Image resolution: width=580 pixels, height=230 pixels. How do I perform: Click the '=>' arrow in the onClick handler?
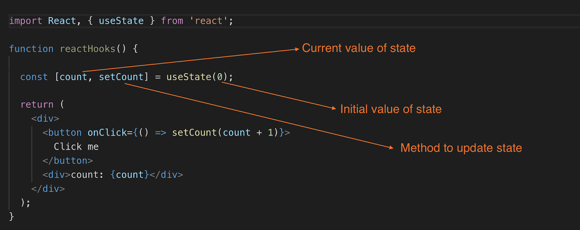pos(161,133)
